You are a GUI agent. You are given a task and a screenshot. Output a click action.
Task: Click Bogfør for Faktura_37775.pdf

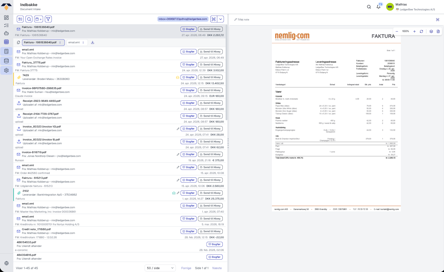click(188, 65)
